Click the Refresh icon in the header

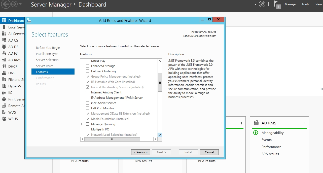click(x=262, y=4)
